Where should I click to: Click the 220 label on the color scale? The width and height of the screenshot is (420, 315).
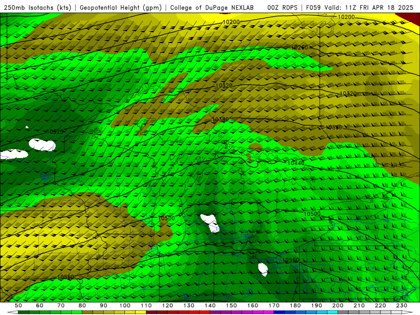[380, 306]
